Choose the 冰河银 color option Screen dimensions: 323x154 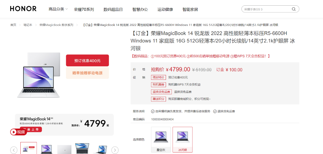tap(183, 140)
